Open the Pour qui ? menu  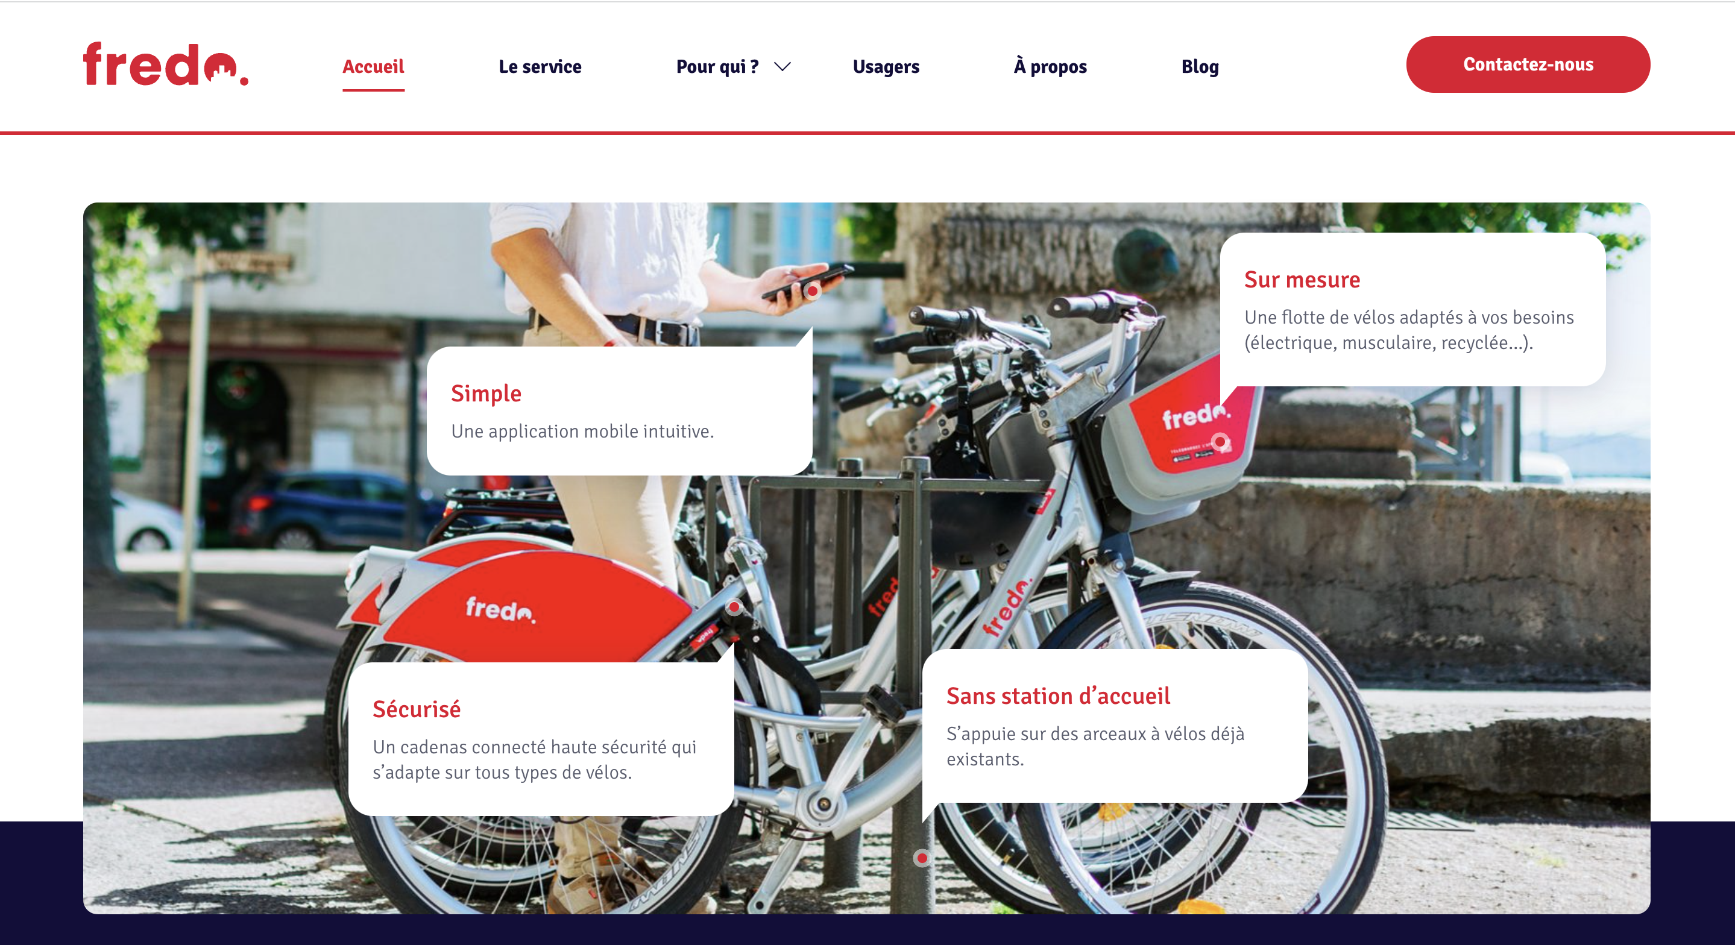(717, 67)
